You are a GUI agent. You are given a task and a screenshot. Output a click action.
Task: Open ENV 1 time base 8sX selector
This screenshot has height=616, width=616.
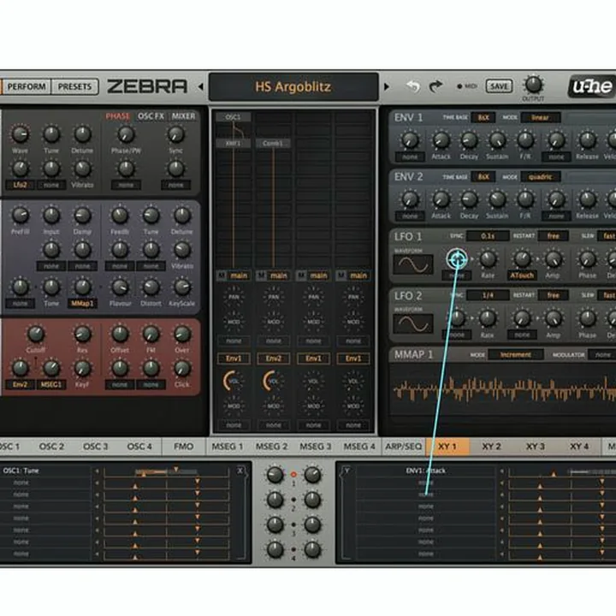coord(483,117)
